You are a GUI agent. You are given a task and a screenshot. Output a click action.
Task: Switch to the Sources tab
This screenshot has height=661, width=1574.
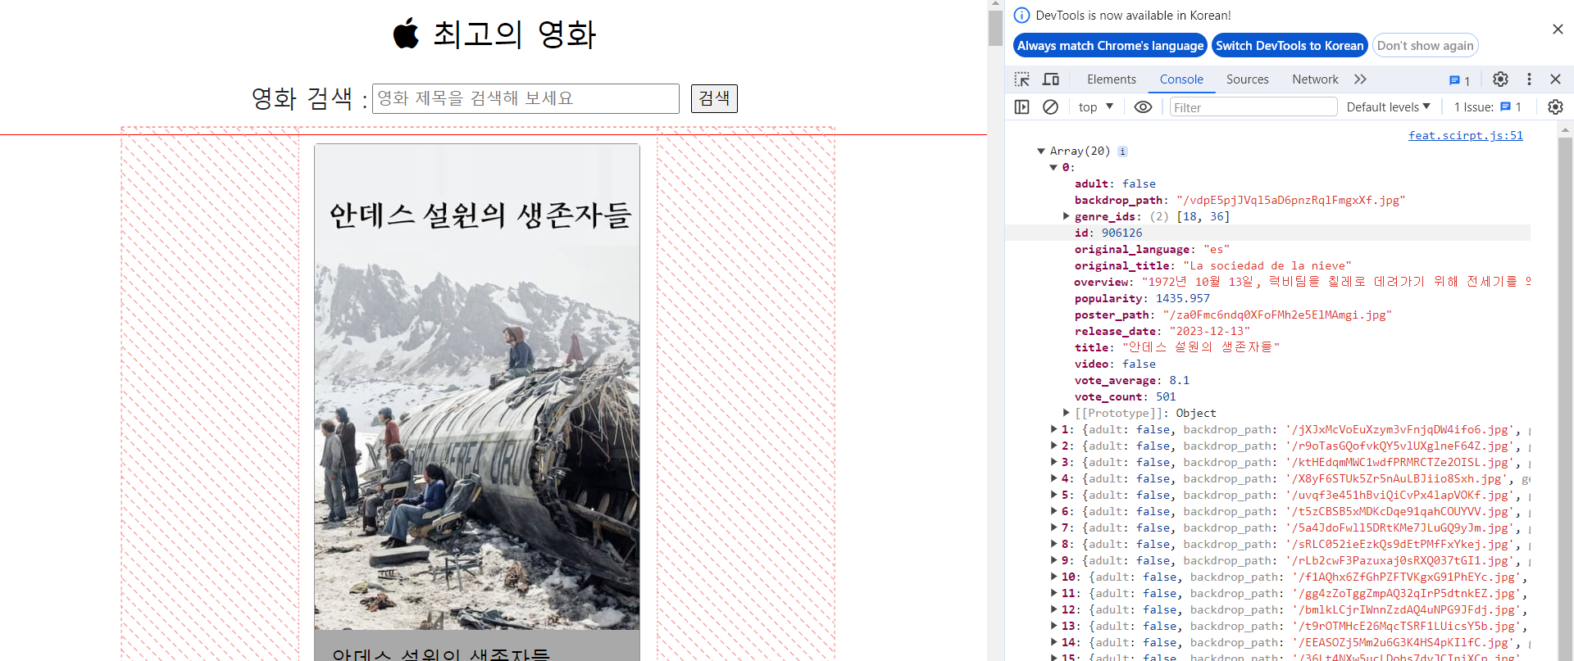(x=1247, y=79)
